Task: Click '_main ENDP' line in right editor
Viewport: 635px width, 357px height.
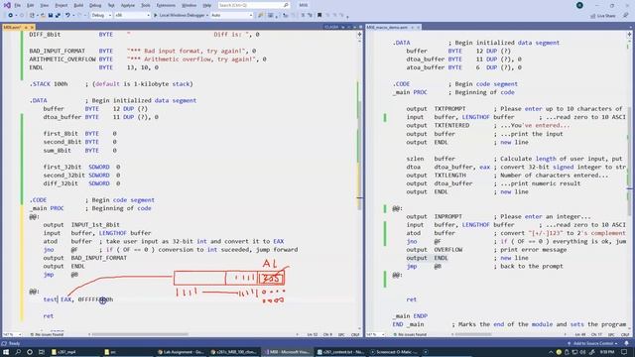Action: coord(410,316)
